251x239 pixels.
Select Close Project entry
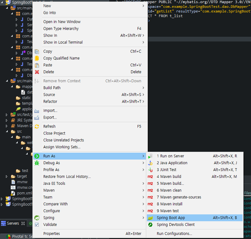[x=89, y=133]
